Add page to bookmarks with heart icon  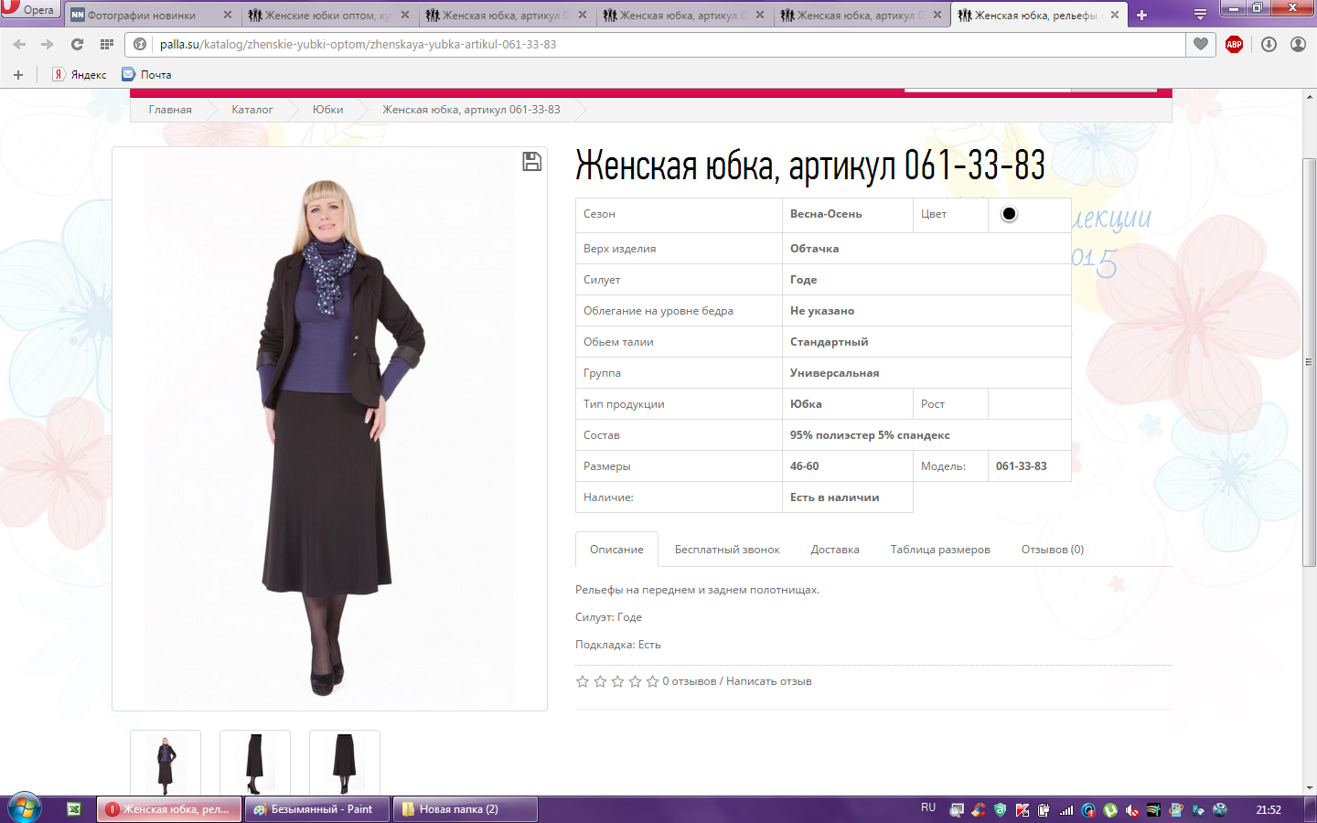coord(1201,44)
